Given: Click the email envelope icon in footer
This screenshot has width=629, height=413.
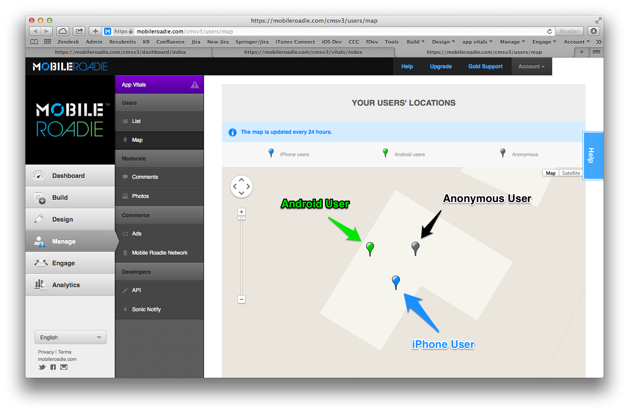Looking at the screenshot, I should (x=64, y=367).
